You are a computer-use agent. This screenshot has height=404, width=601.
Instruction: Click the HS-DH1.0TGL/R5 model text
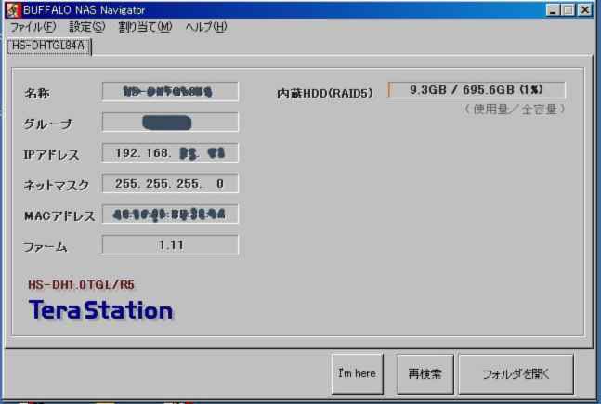coord(81,285)
